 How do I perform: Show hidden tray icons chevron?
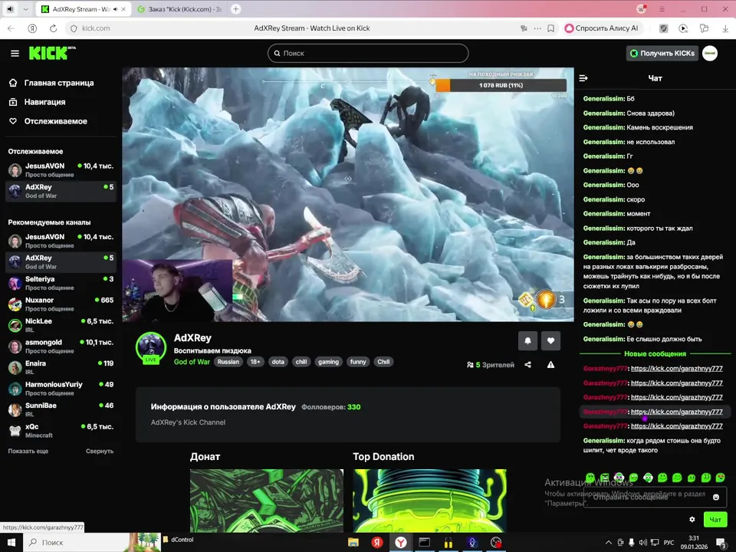click(x=608, y=543)
